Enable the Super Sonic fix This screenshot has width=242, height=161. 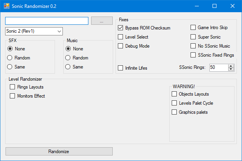(x=193, y=37)
